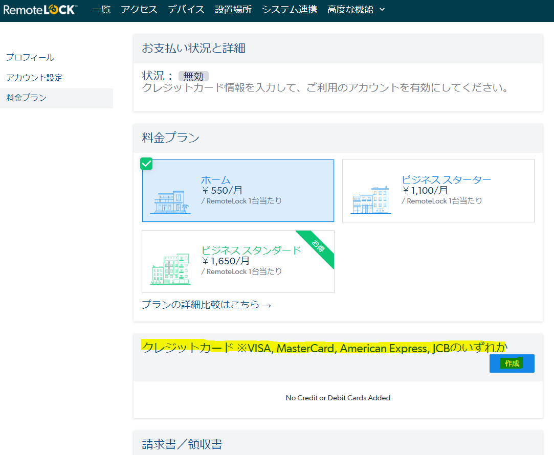Click 'No Credit or Debit Cards Added' text
Image resolution: width=554 pixels, height=455 pixels.
point(338,398)
